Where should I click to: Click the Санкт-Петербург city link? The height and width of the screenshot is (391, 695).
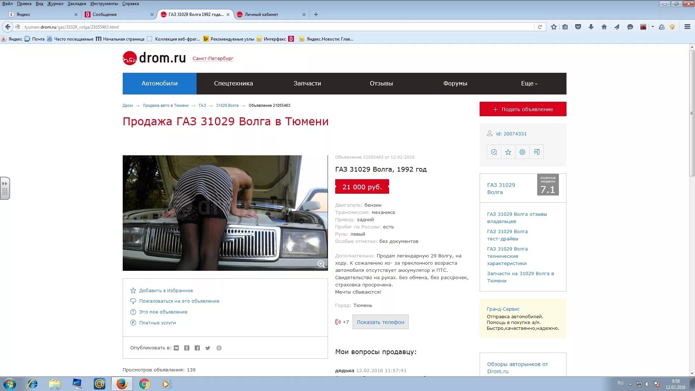[213, 58]
